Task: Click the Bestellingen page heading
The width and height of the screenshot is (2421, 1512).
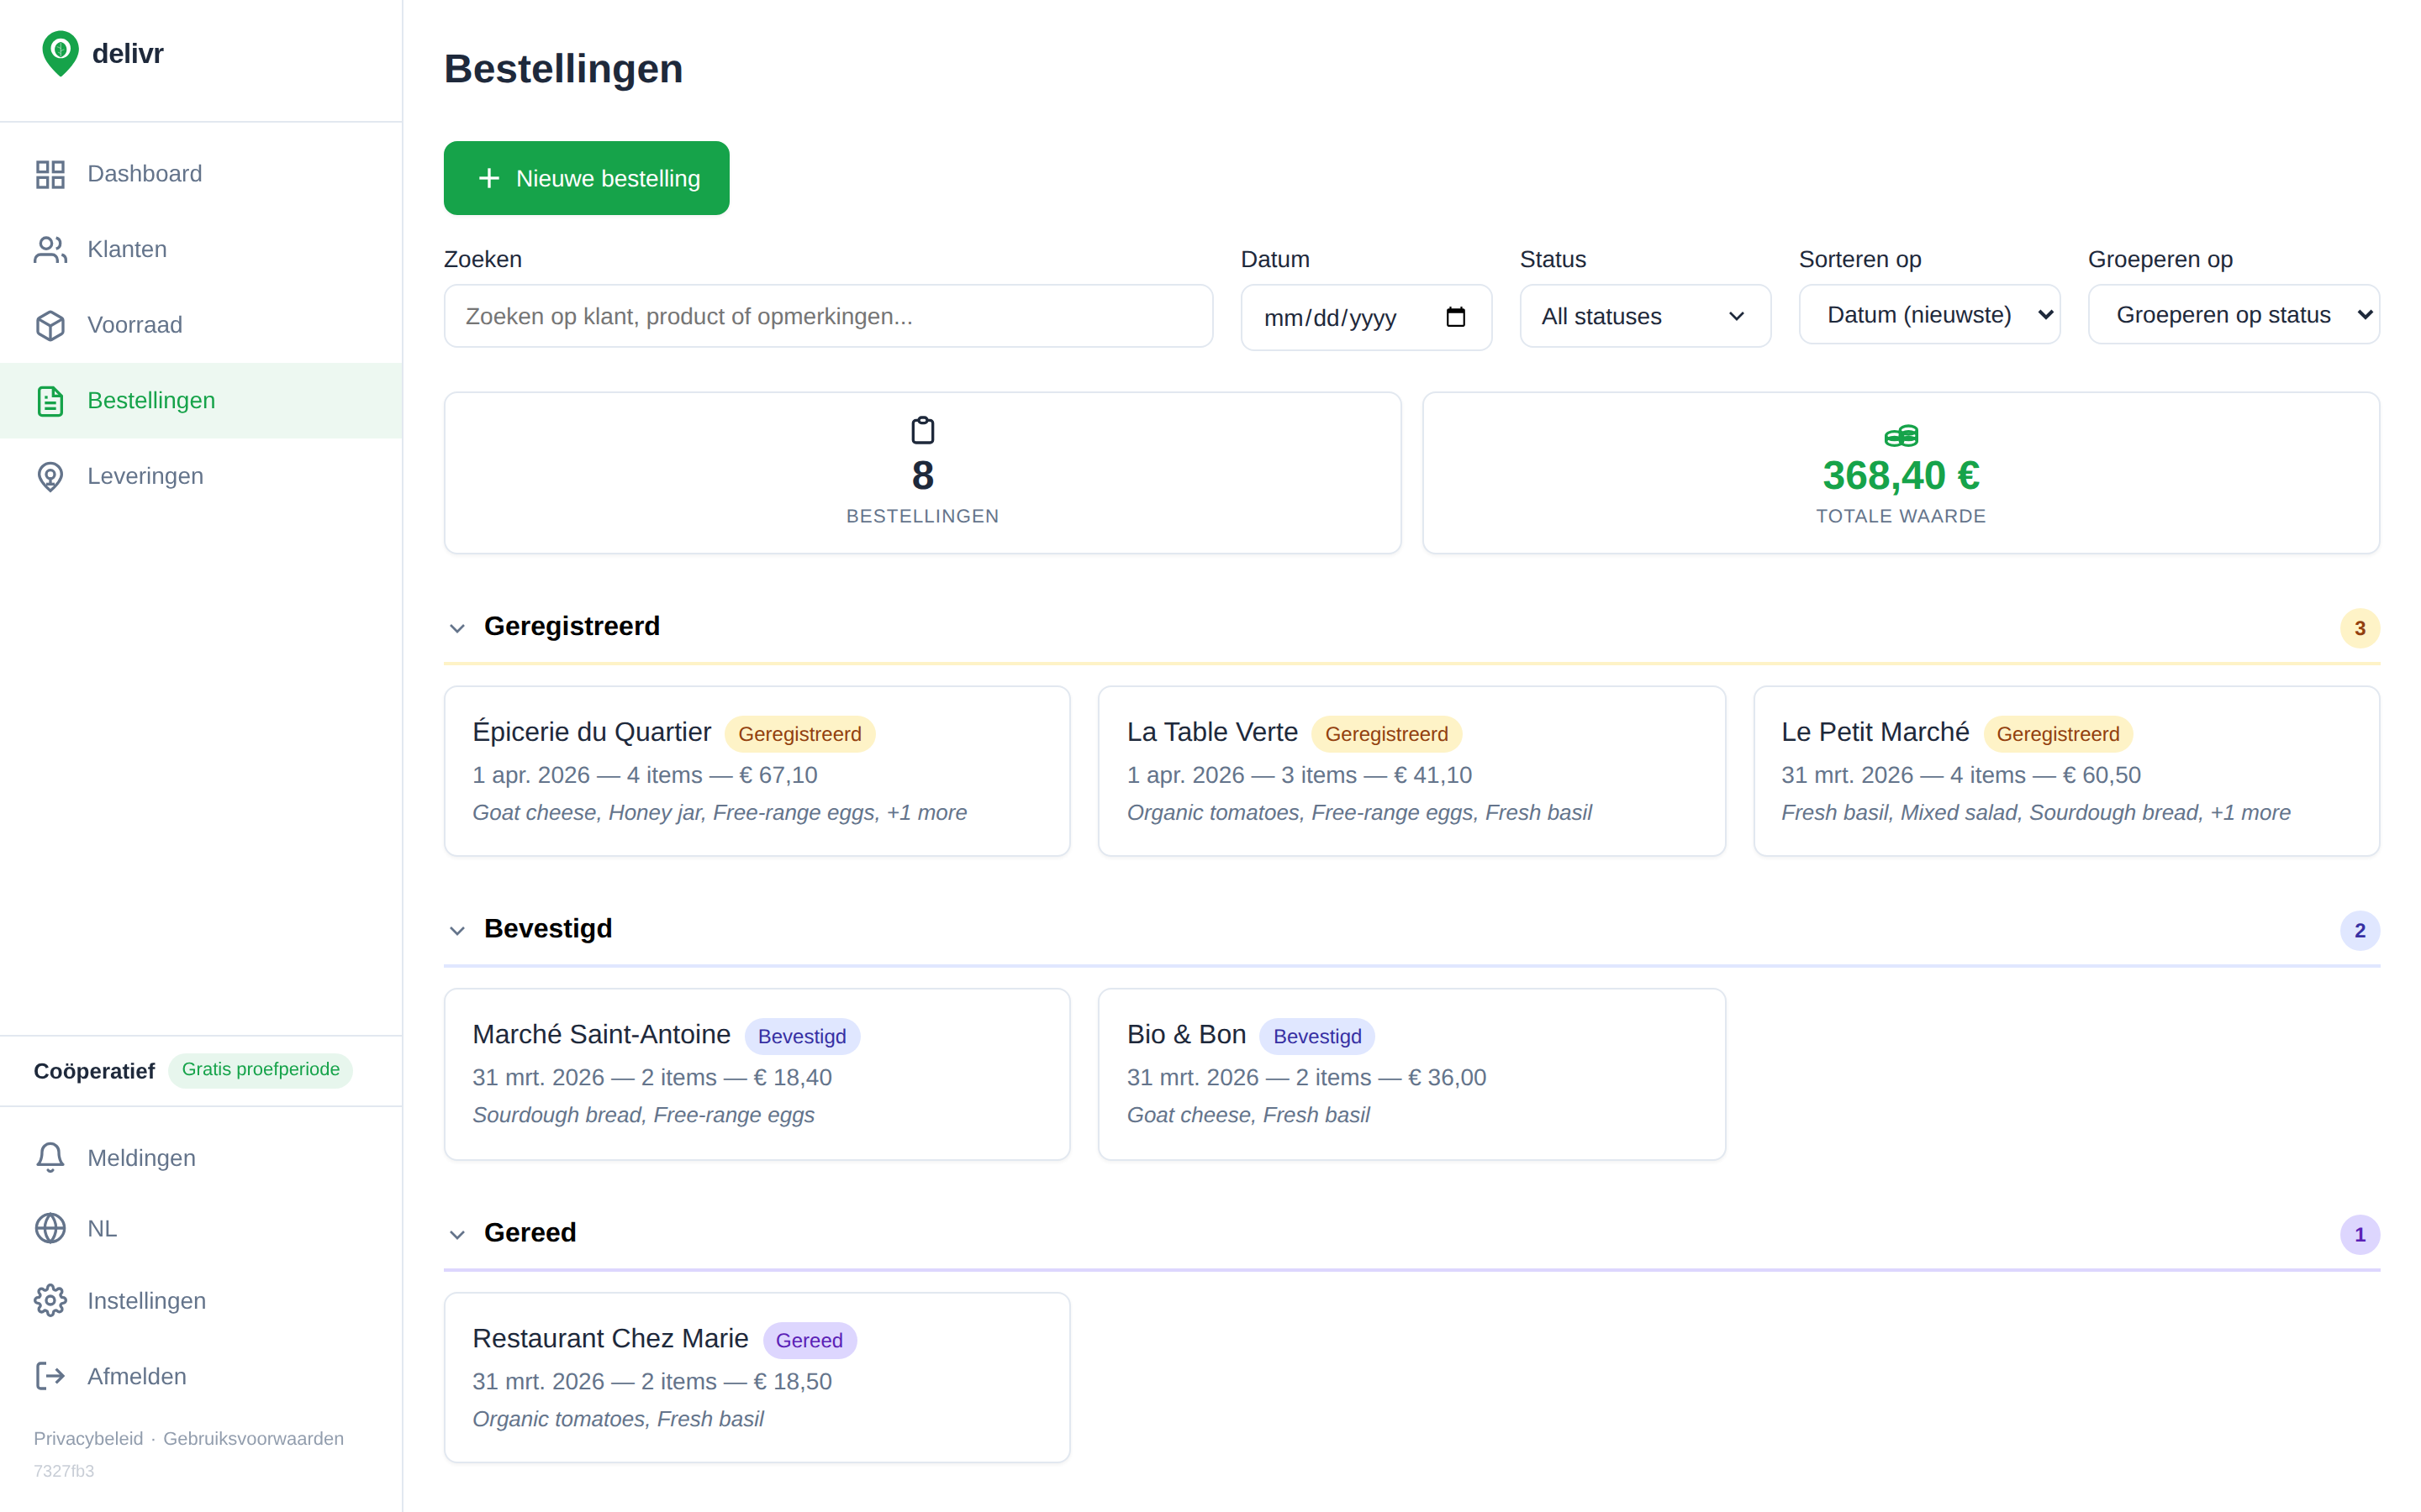Action: tap(563, 69)
